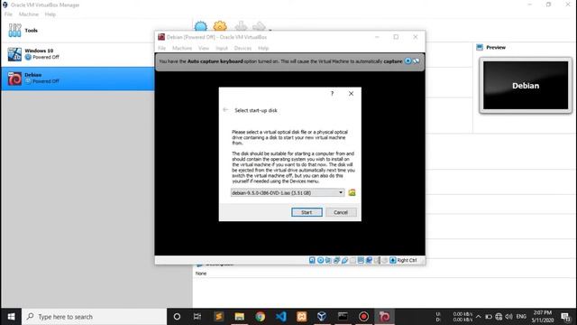Screen dimensions: 577x325
Task: Click the orange Settings gear toolbar icon
Action: coord(220,26)
